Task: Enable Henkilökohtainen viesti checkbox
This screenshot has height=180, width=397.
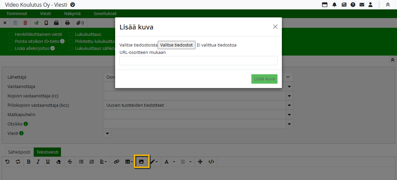Action: click(10, 34)
